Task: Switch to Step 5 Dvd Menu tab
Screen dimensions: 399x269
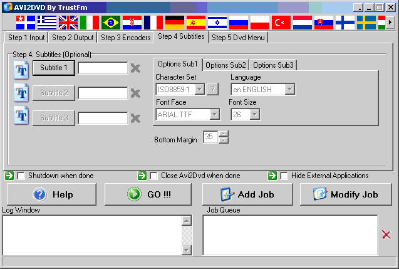Action: (238, 38)
